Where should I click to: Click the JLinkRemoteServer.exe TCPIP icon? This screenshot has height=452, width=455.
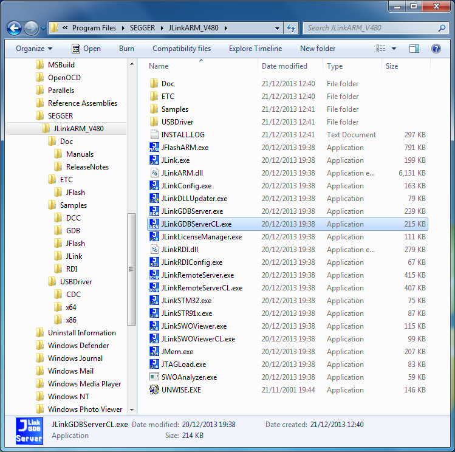(x=154, y=275)
